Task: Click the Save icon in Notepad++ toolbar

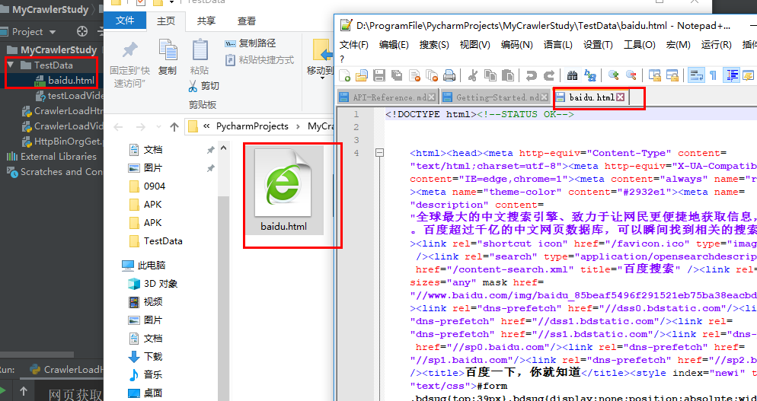Action: point(379,75)
